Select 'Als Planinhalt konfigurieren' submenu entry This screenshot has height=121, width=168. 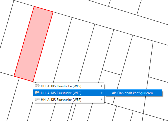tap(133, 93)
